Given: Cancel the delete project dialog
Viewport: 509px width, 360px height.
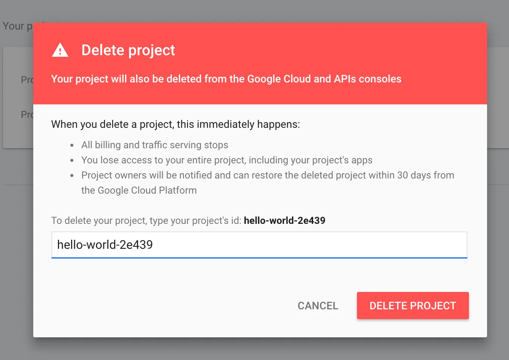Looking at the screenshot, I should 318,306.
